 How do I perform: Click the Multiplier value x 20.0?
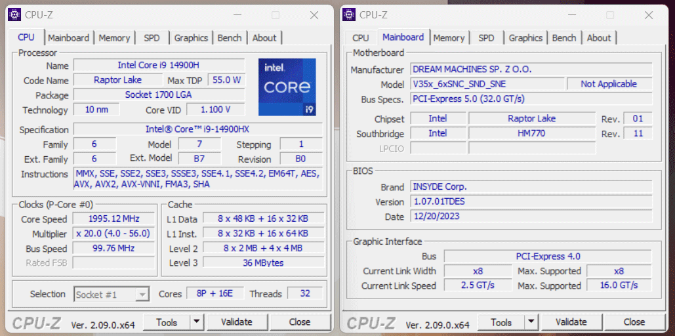point(113,234)
